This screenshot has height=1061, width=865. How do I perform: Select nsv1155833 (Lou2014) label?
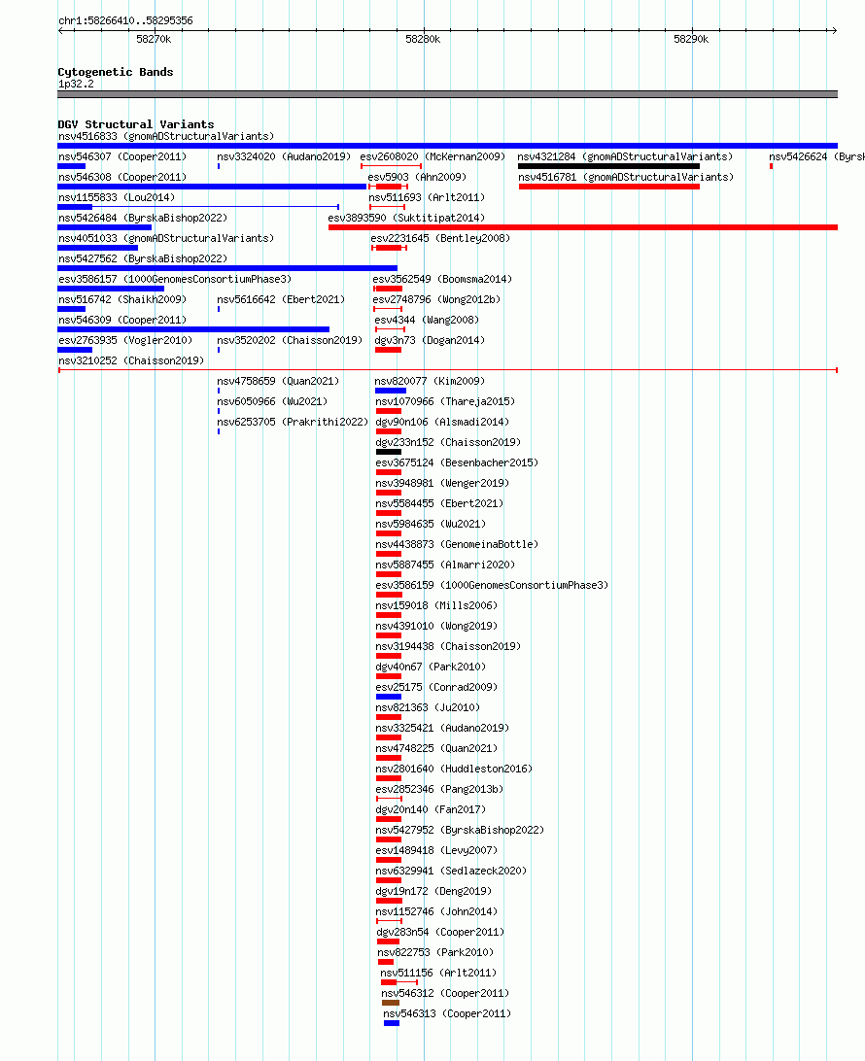tap(117, 197)
